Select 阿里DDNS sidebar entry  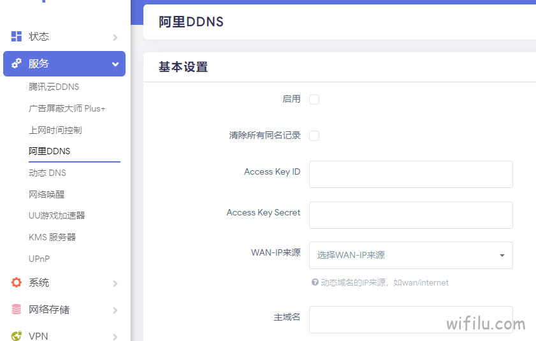click(50, 151)
